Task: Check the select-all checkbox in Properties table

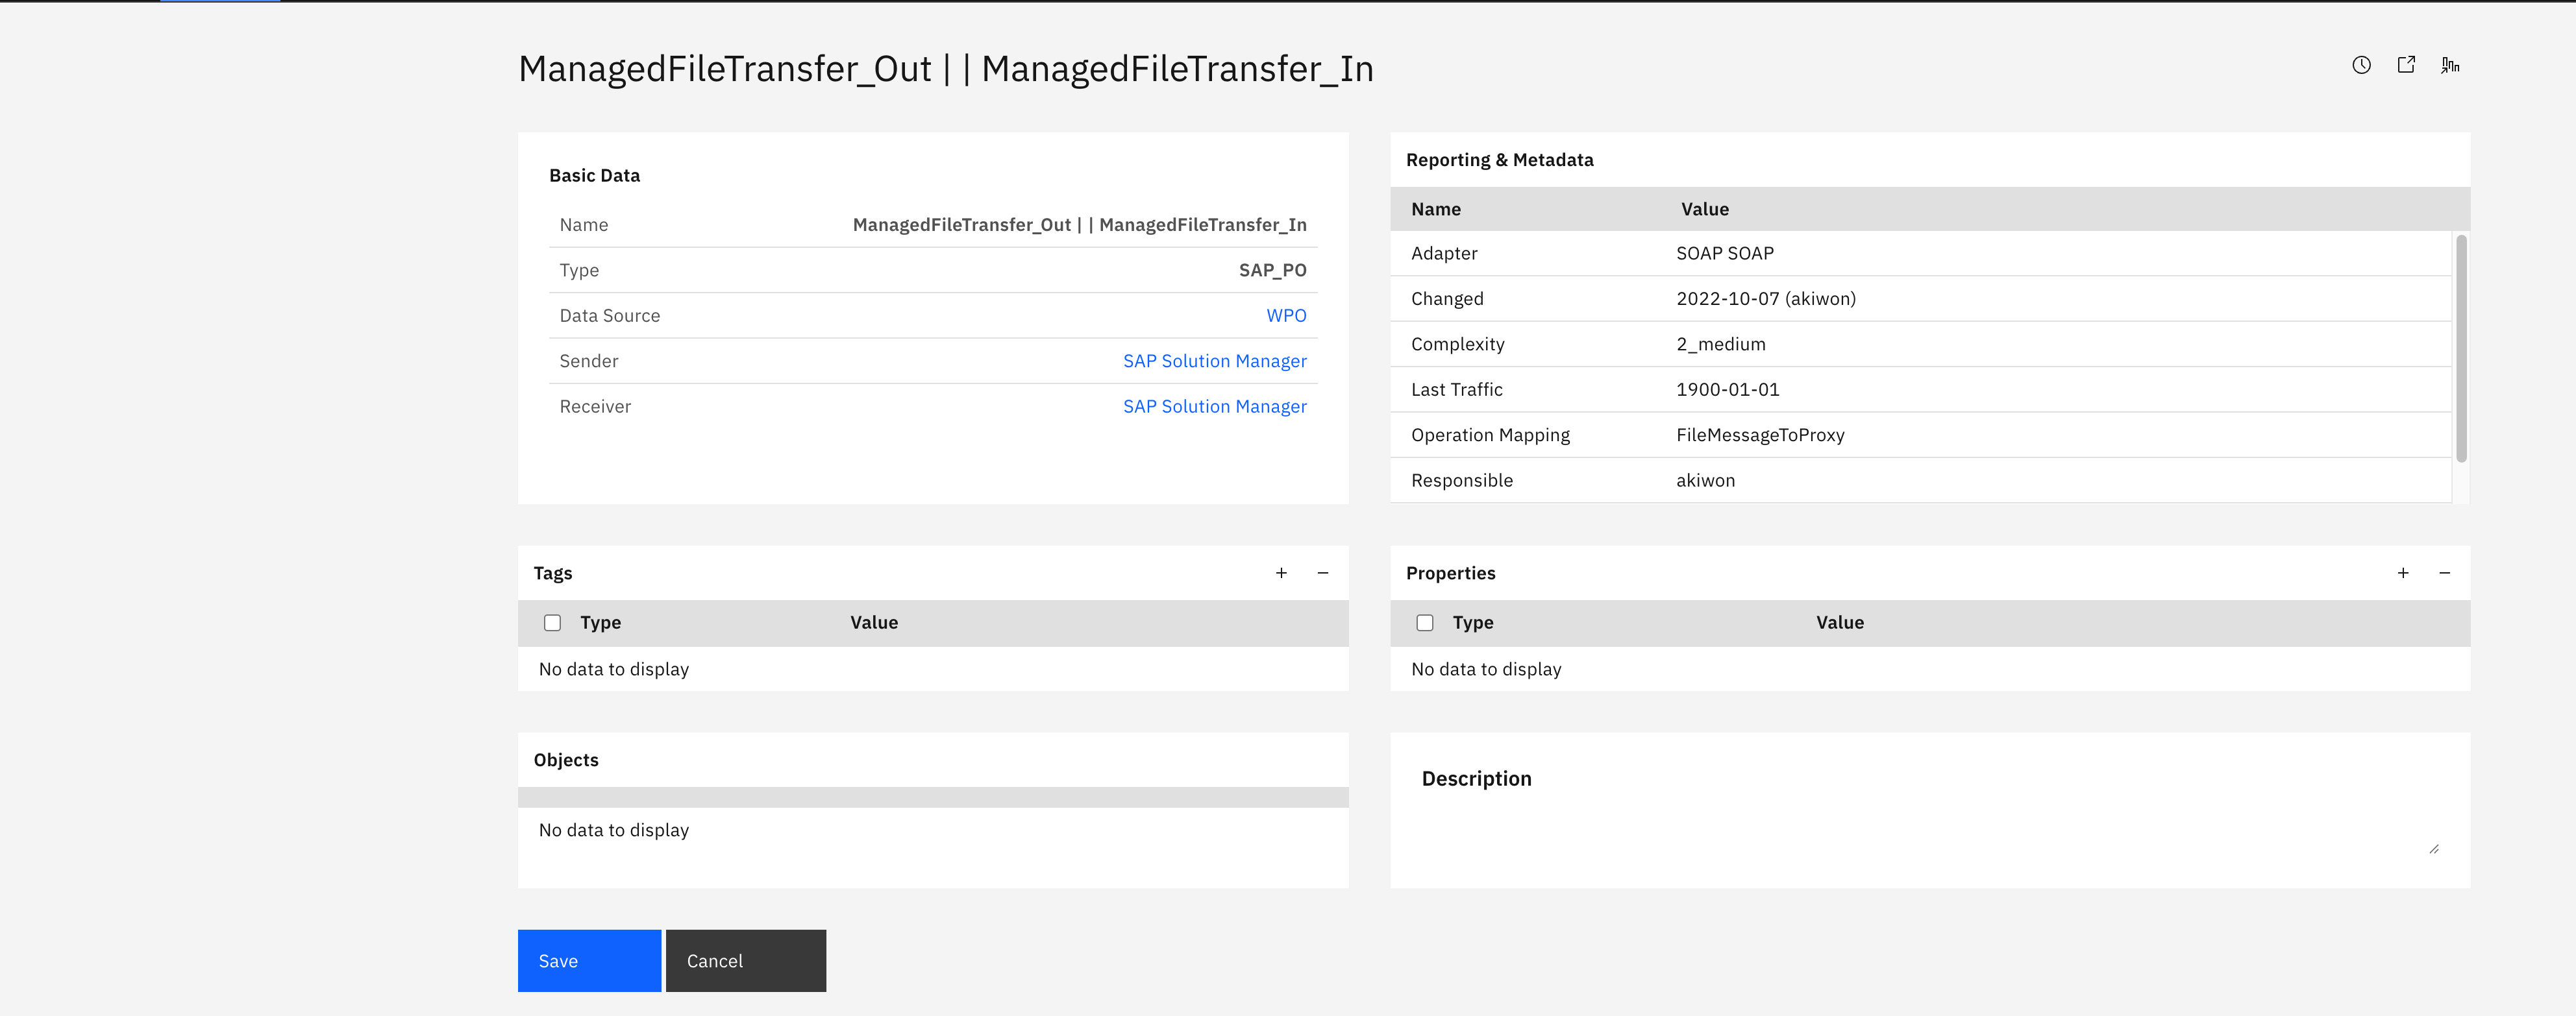Action: [x=1425, y=622]
